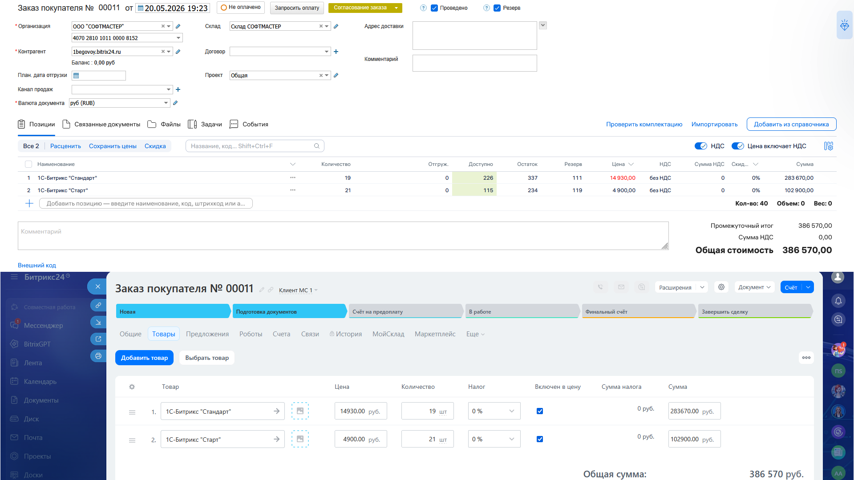Click the Запросить оплату button
854x480 pixels.
pos(297,8)
